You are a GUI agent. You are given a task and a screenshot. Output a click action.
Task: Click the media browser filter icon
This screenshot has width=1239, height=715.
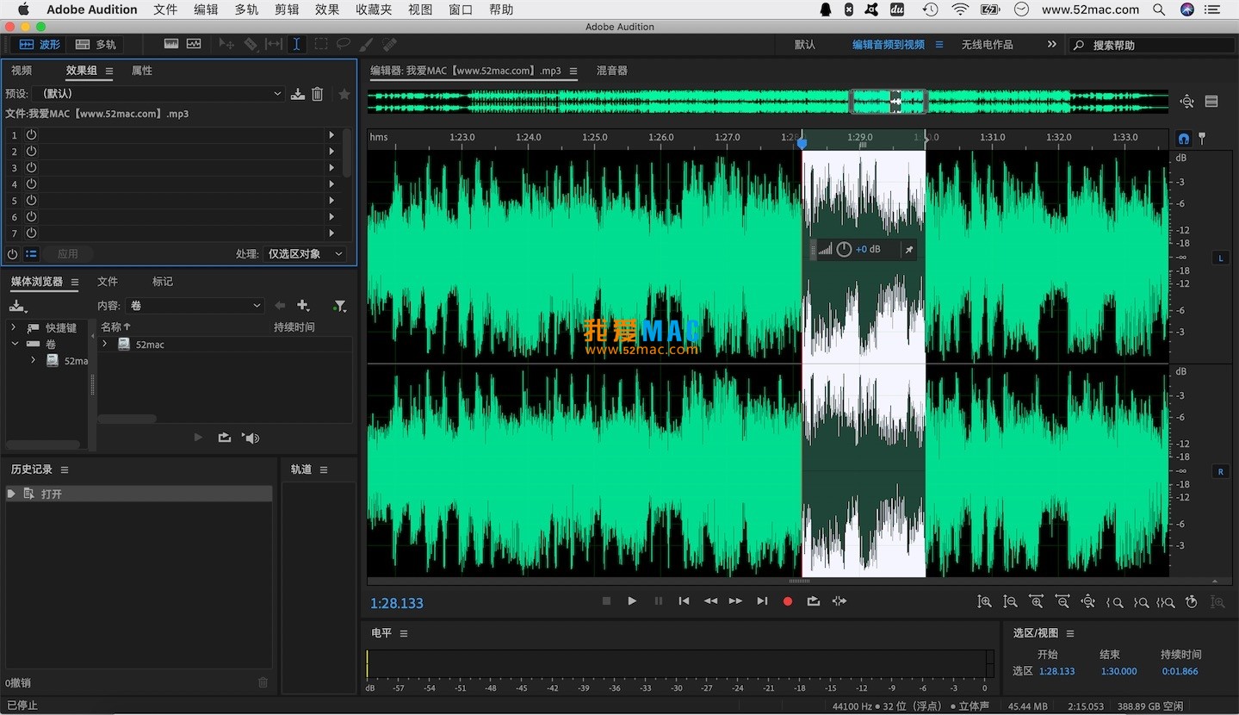340,306
